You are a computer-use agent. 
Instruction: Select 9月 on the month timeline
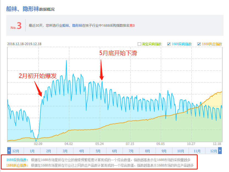pyautogui.click(x=164, y=151)
